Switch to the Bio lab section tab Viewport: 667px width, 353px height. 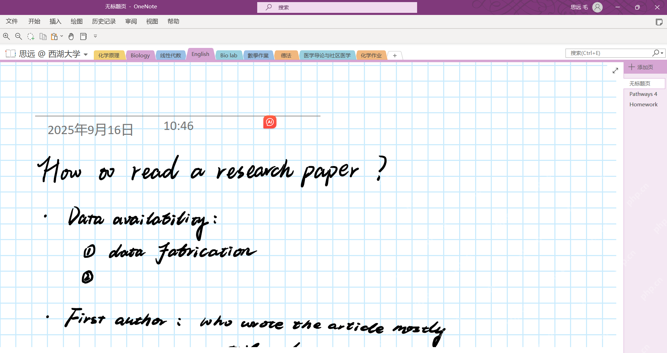229,55
